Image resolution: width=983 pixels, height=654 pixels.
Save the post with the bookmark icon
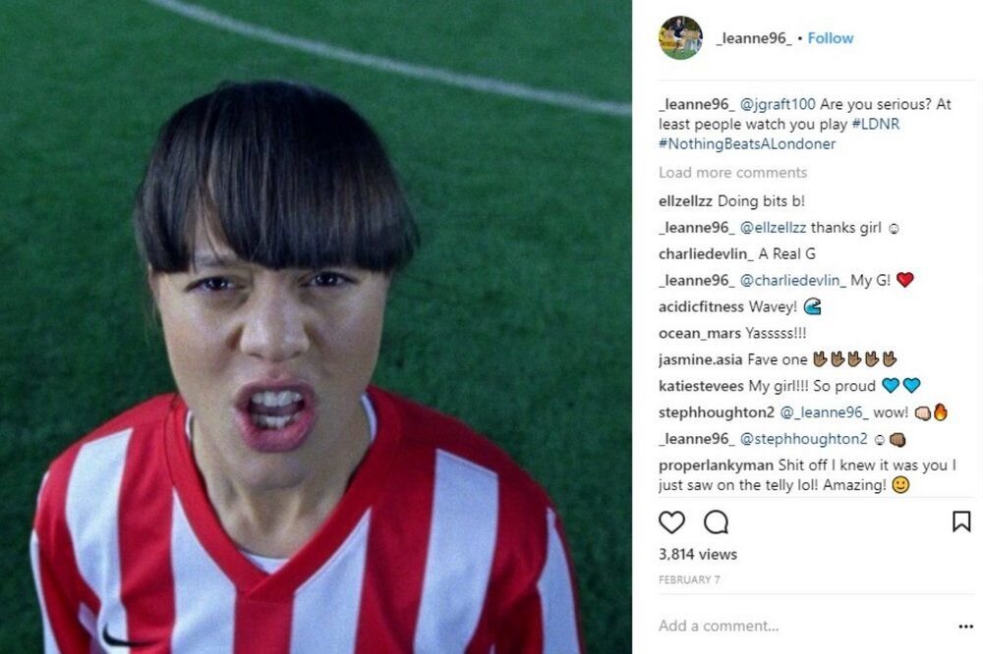click(x=961, y=521)
